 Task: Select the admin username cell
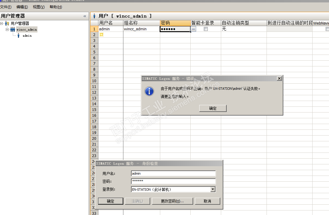[x=111, y=29]
